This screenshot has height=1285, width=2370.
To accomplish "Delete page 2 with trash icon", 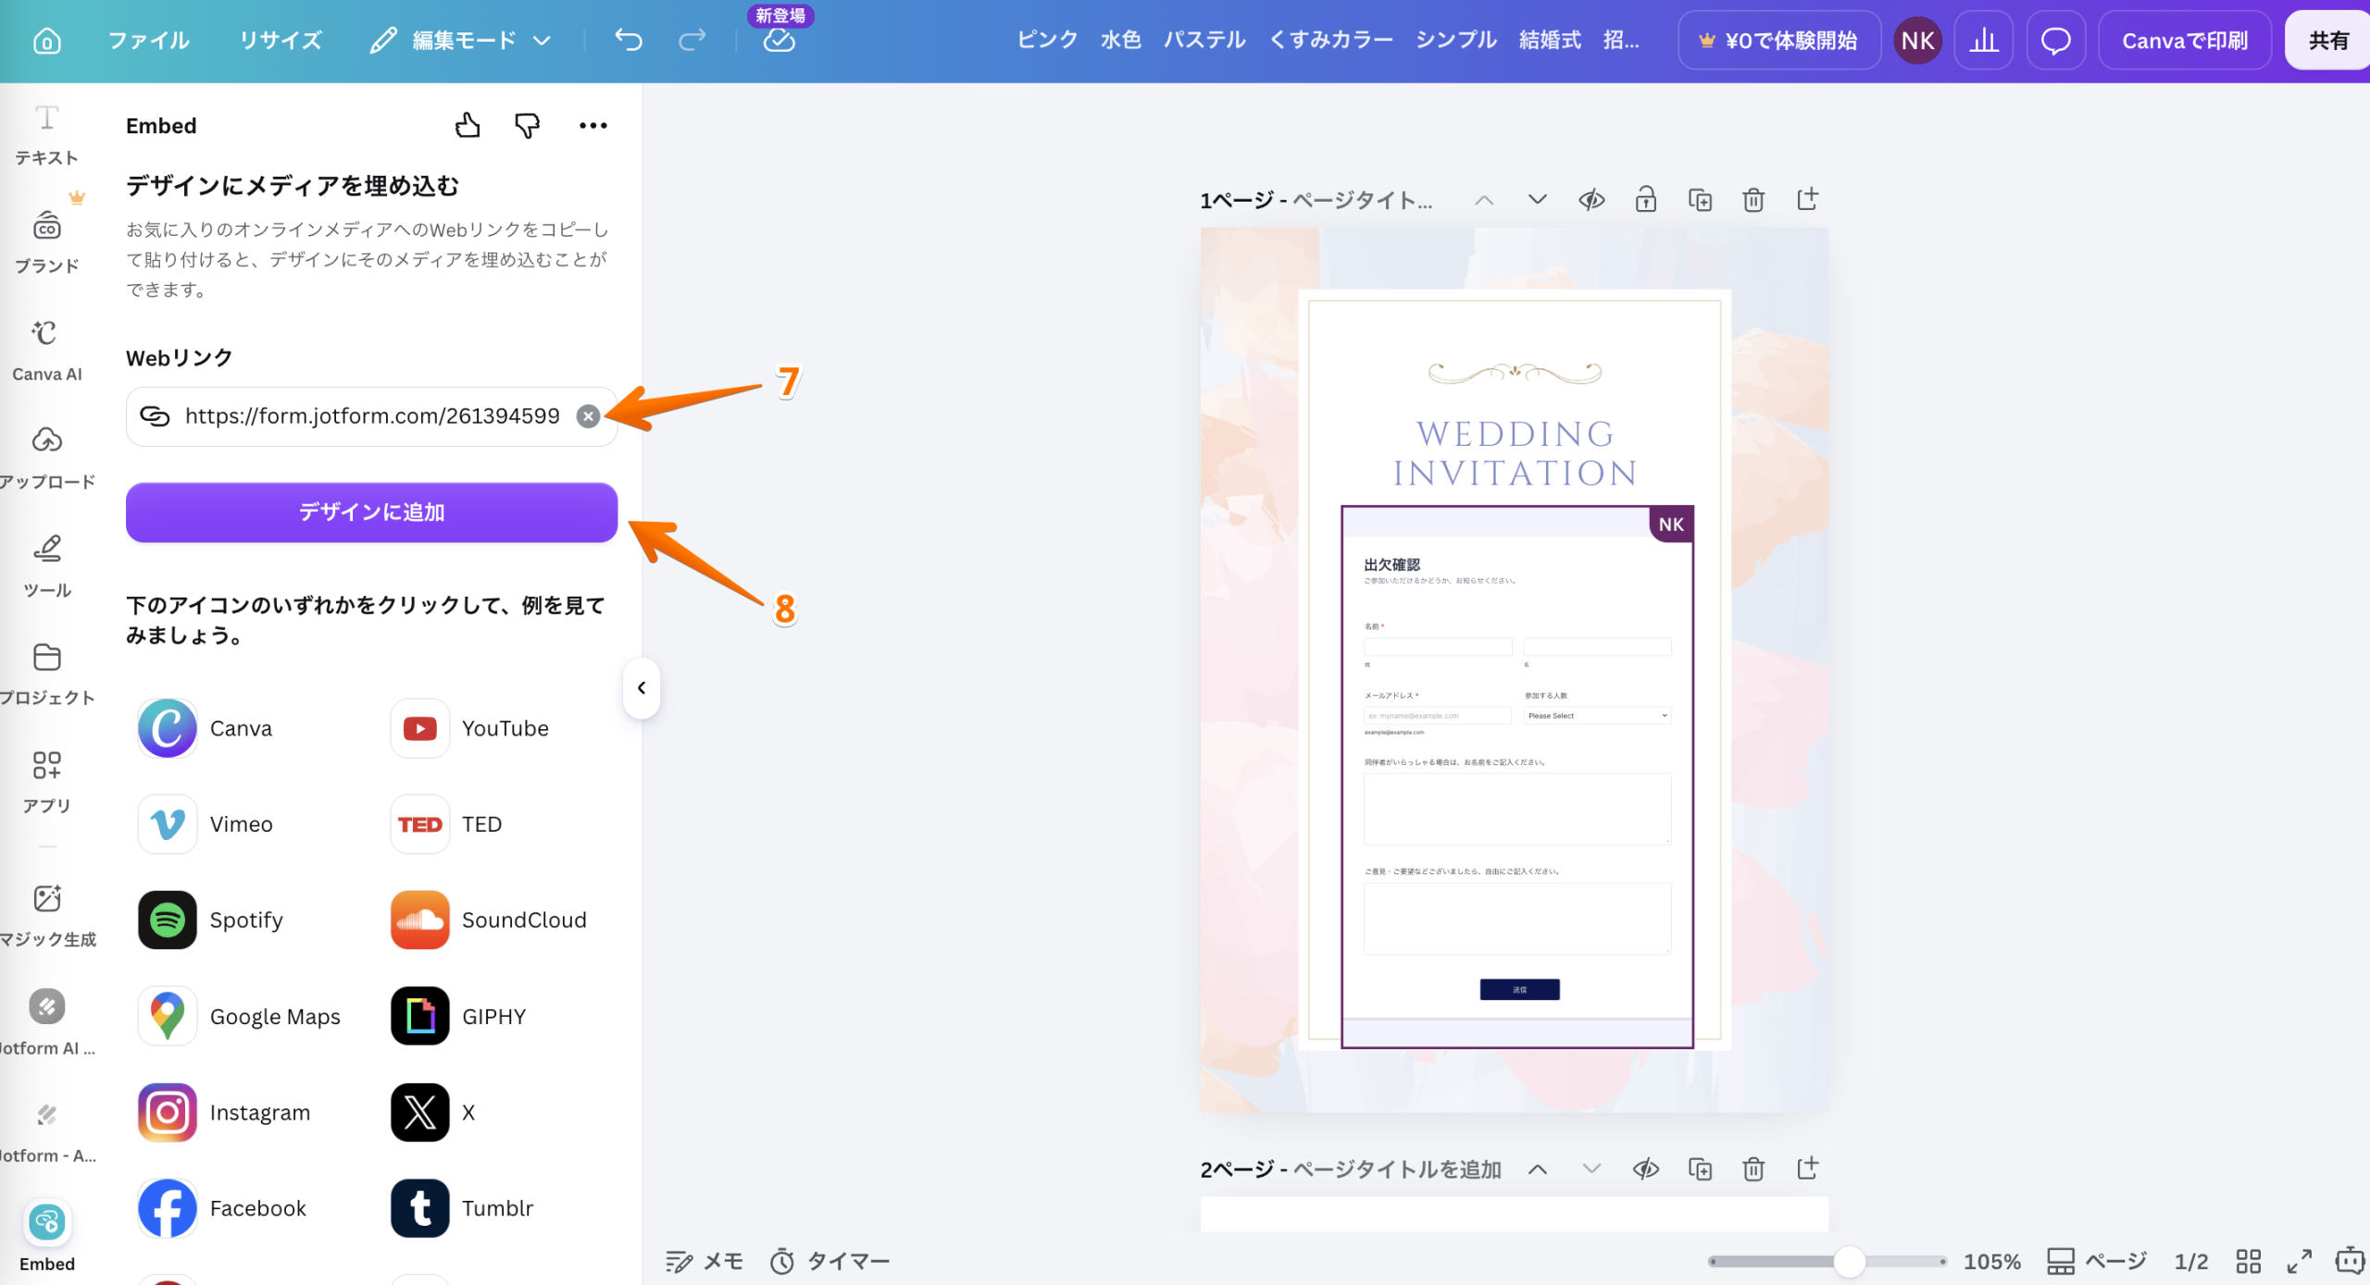I will point(1753,1168).
